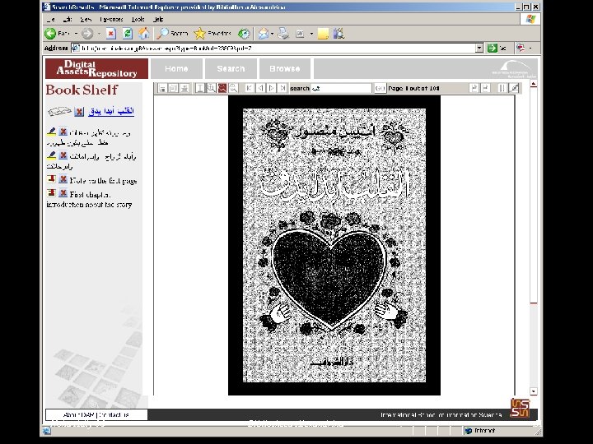
Task: Open the Search tab of the repository
Action: click(x=231, y=68)
